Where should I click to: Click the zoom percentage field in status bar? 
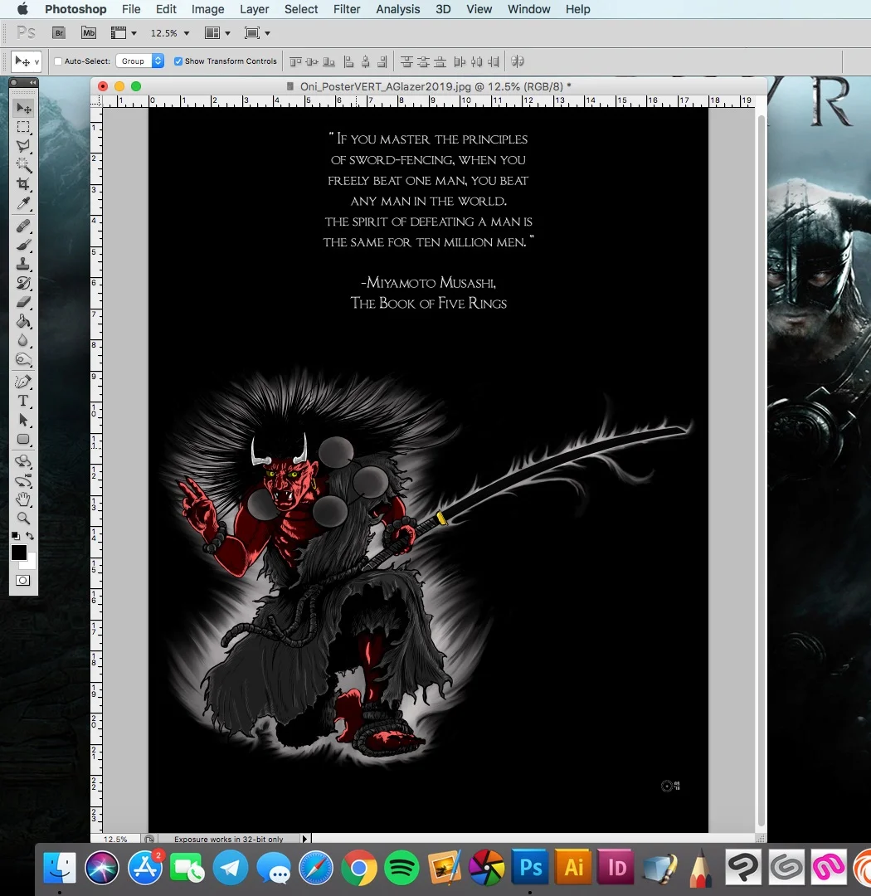click(x=114, y=839)
